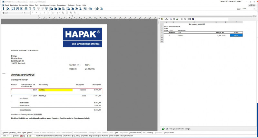
Task: Click the first toolbar icon labeled A
Action: point(52,9)
